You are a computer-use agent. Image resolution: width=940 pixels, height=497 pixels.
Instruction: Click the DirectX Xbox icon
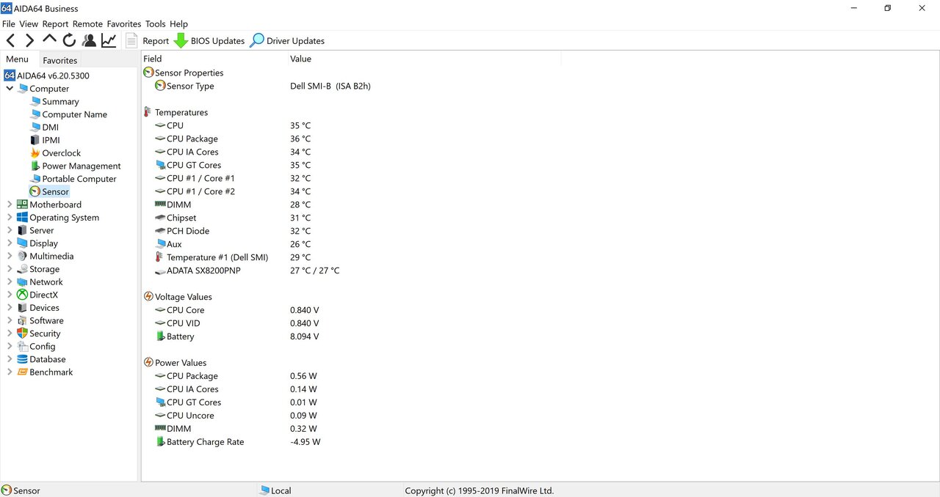(22, 295)
